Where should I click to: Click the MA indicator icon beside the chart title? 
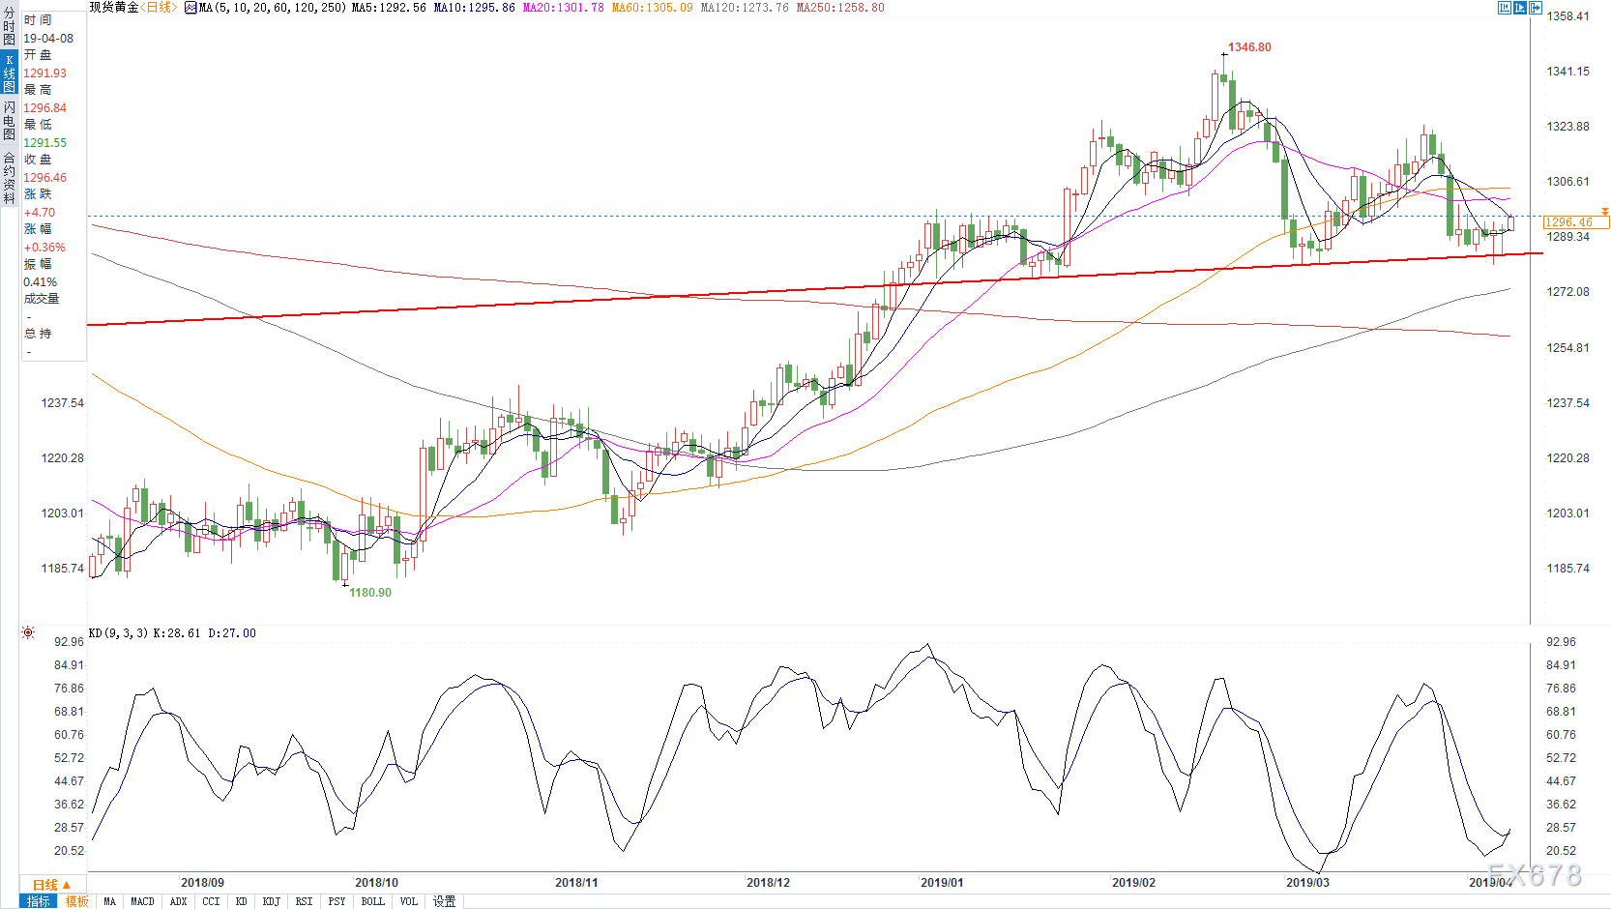(x=190, y=8)
